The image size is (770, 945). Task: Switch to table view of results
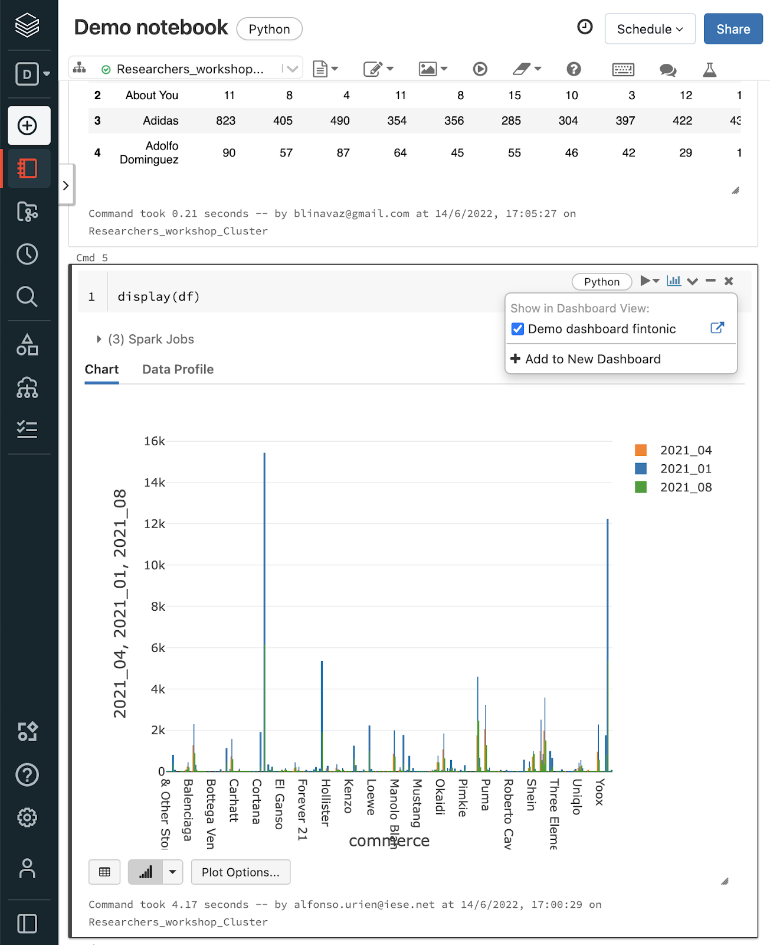(104, 872)
